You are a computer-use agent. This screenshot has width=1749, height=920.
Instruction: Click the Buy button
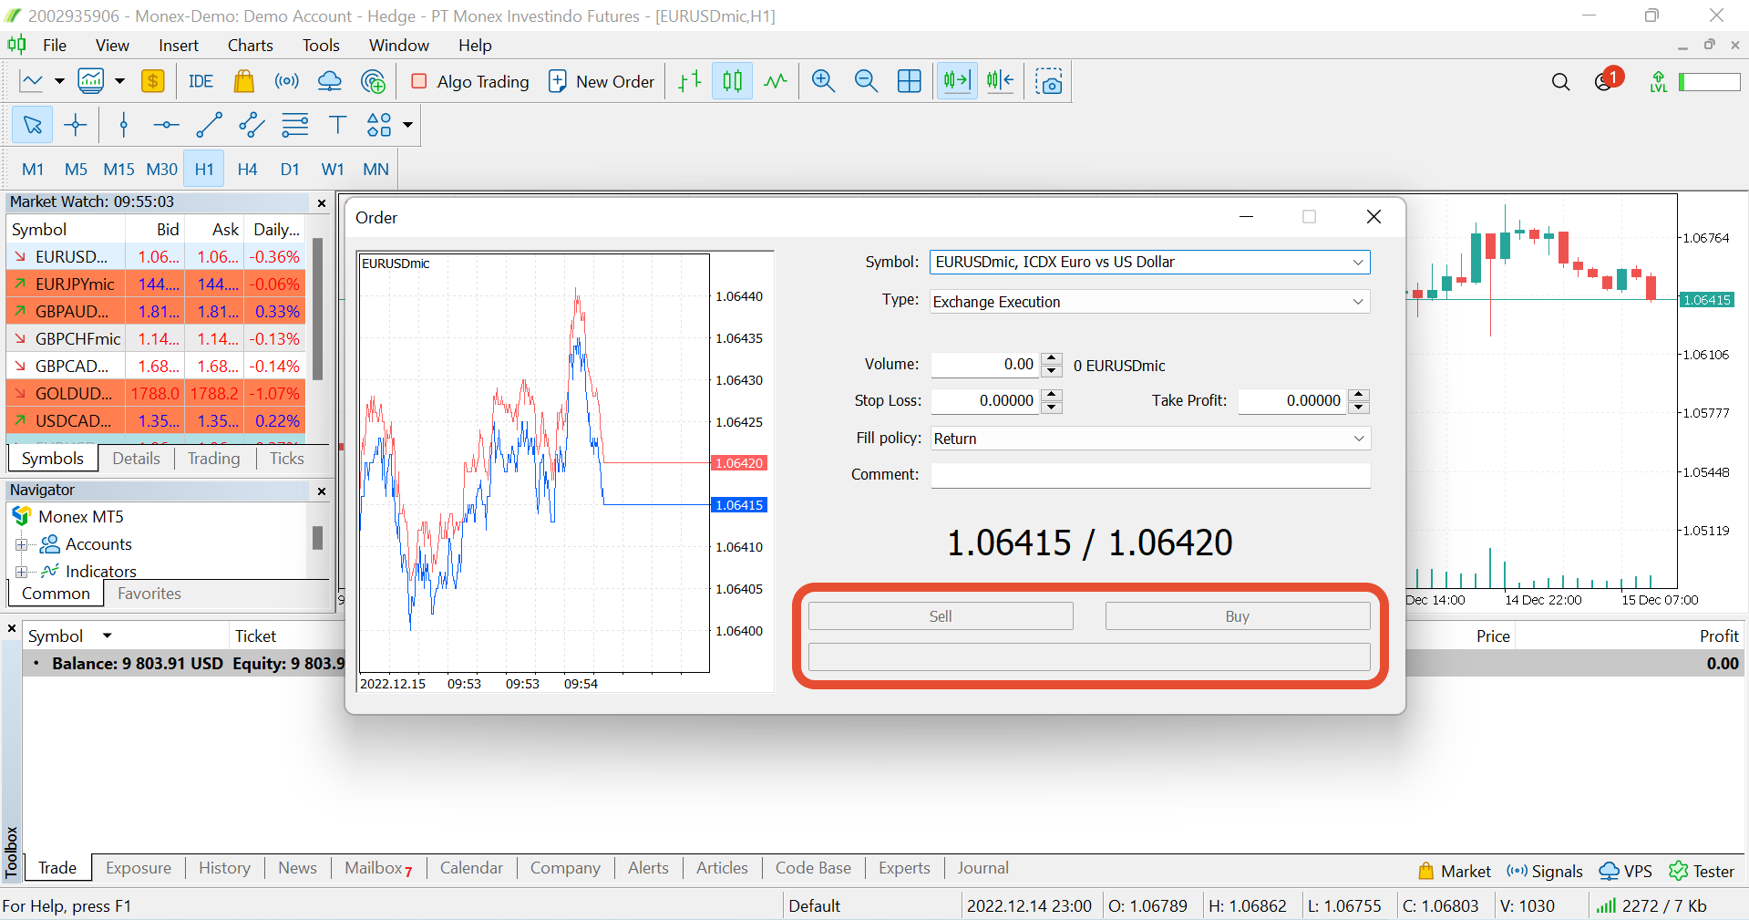(x=1237, y=616)
